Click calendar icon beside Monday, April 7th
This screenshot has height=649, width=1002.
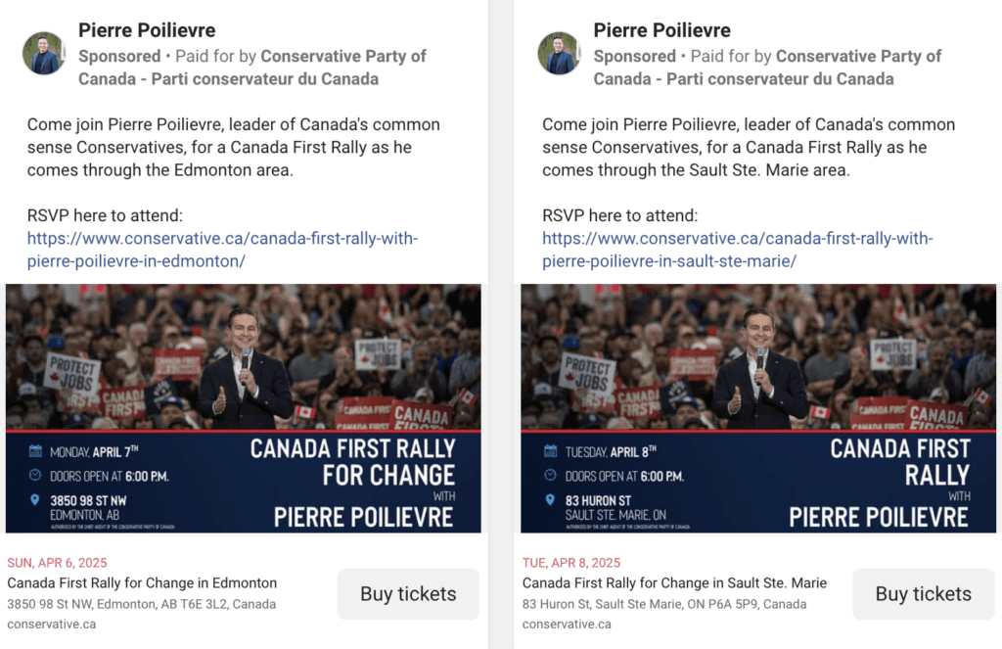36,451
